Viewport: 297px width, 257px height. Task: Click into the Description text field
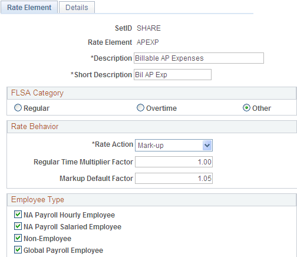click(x=199, y=58)
